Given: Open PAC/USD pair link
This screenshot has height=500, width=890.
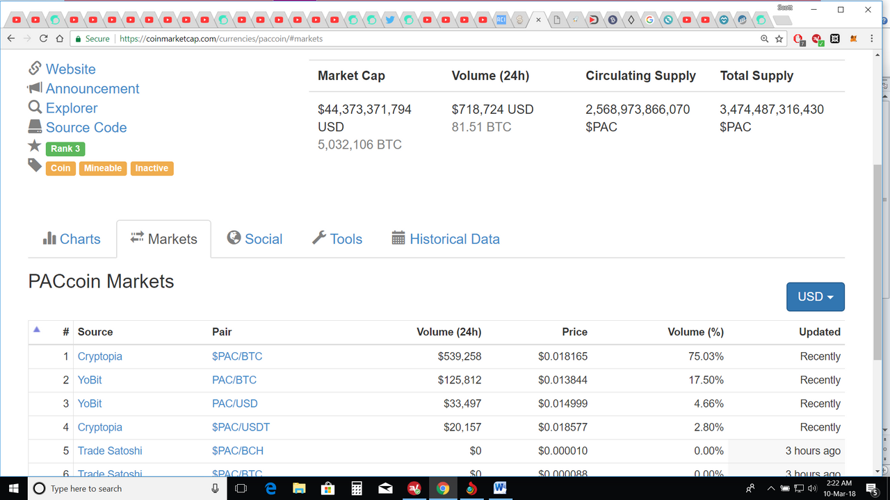Looking at the screenshot, I should coord(234,403).
